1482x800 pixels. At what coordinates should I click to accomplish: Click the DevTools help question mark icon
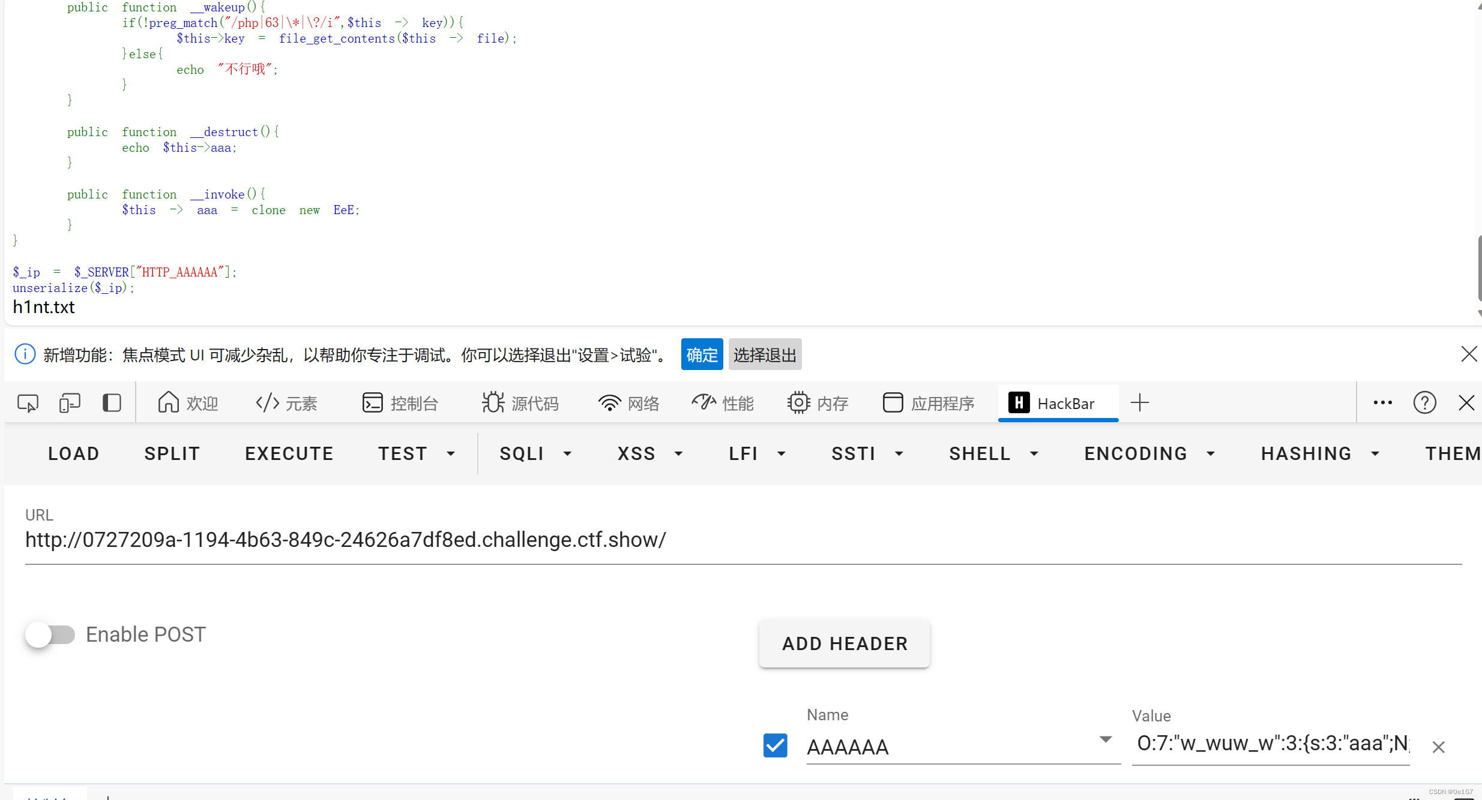[x=1424, y=402]
